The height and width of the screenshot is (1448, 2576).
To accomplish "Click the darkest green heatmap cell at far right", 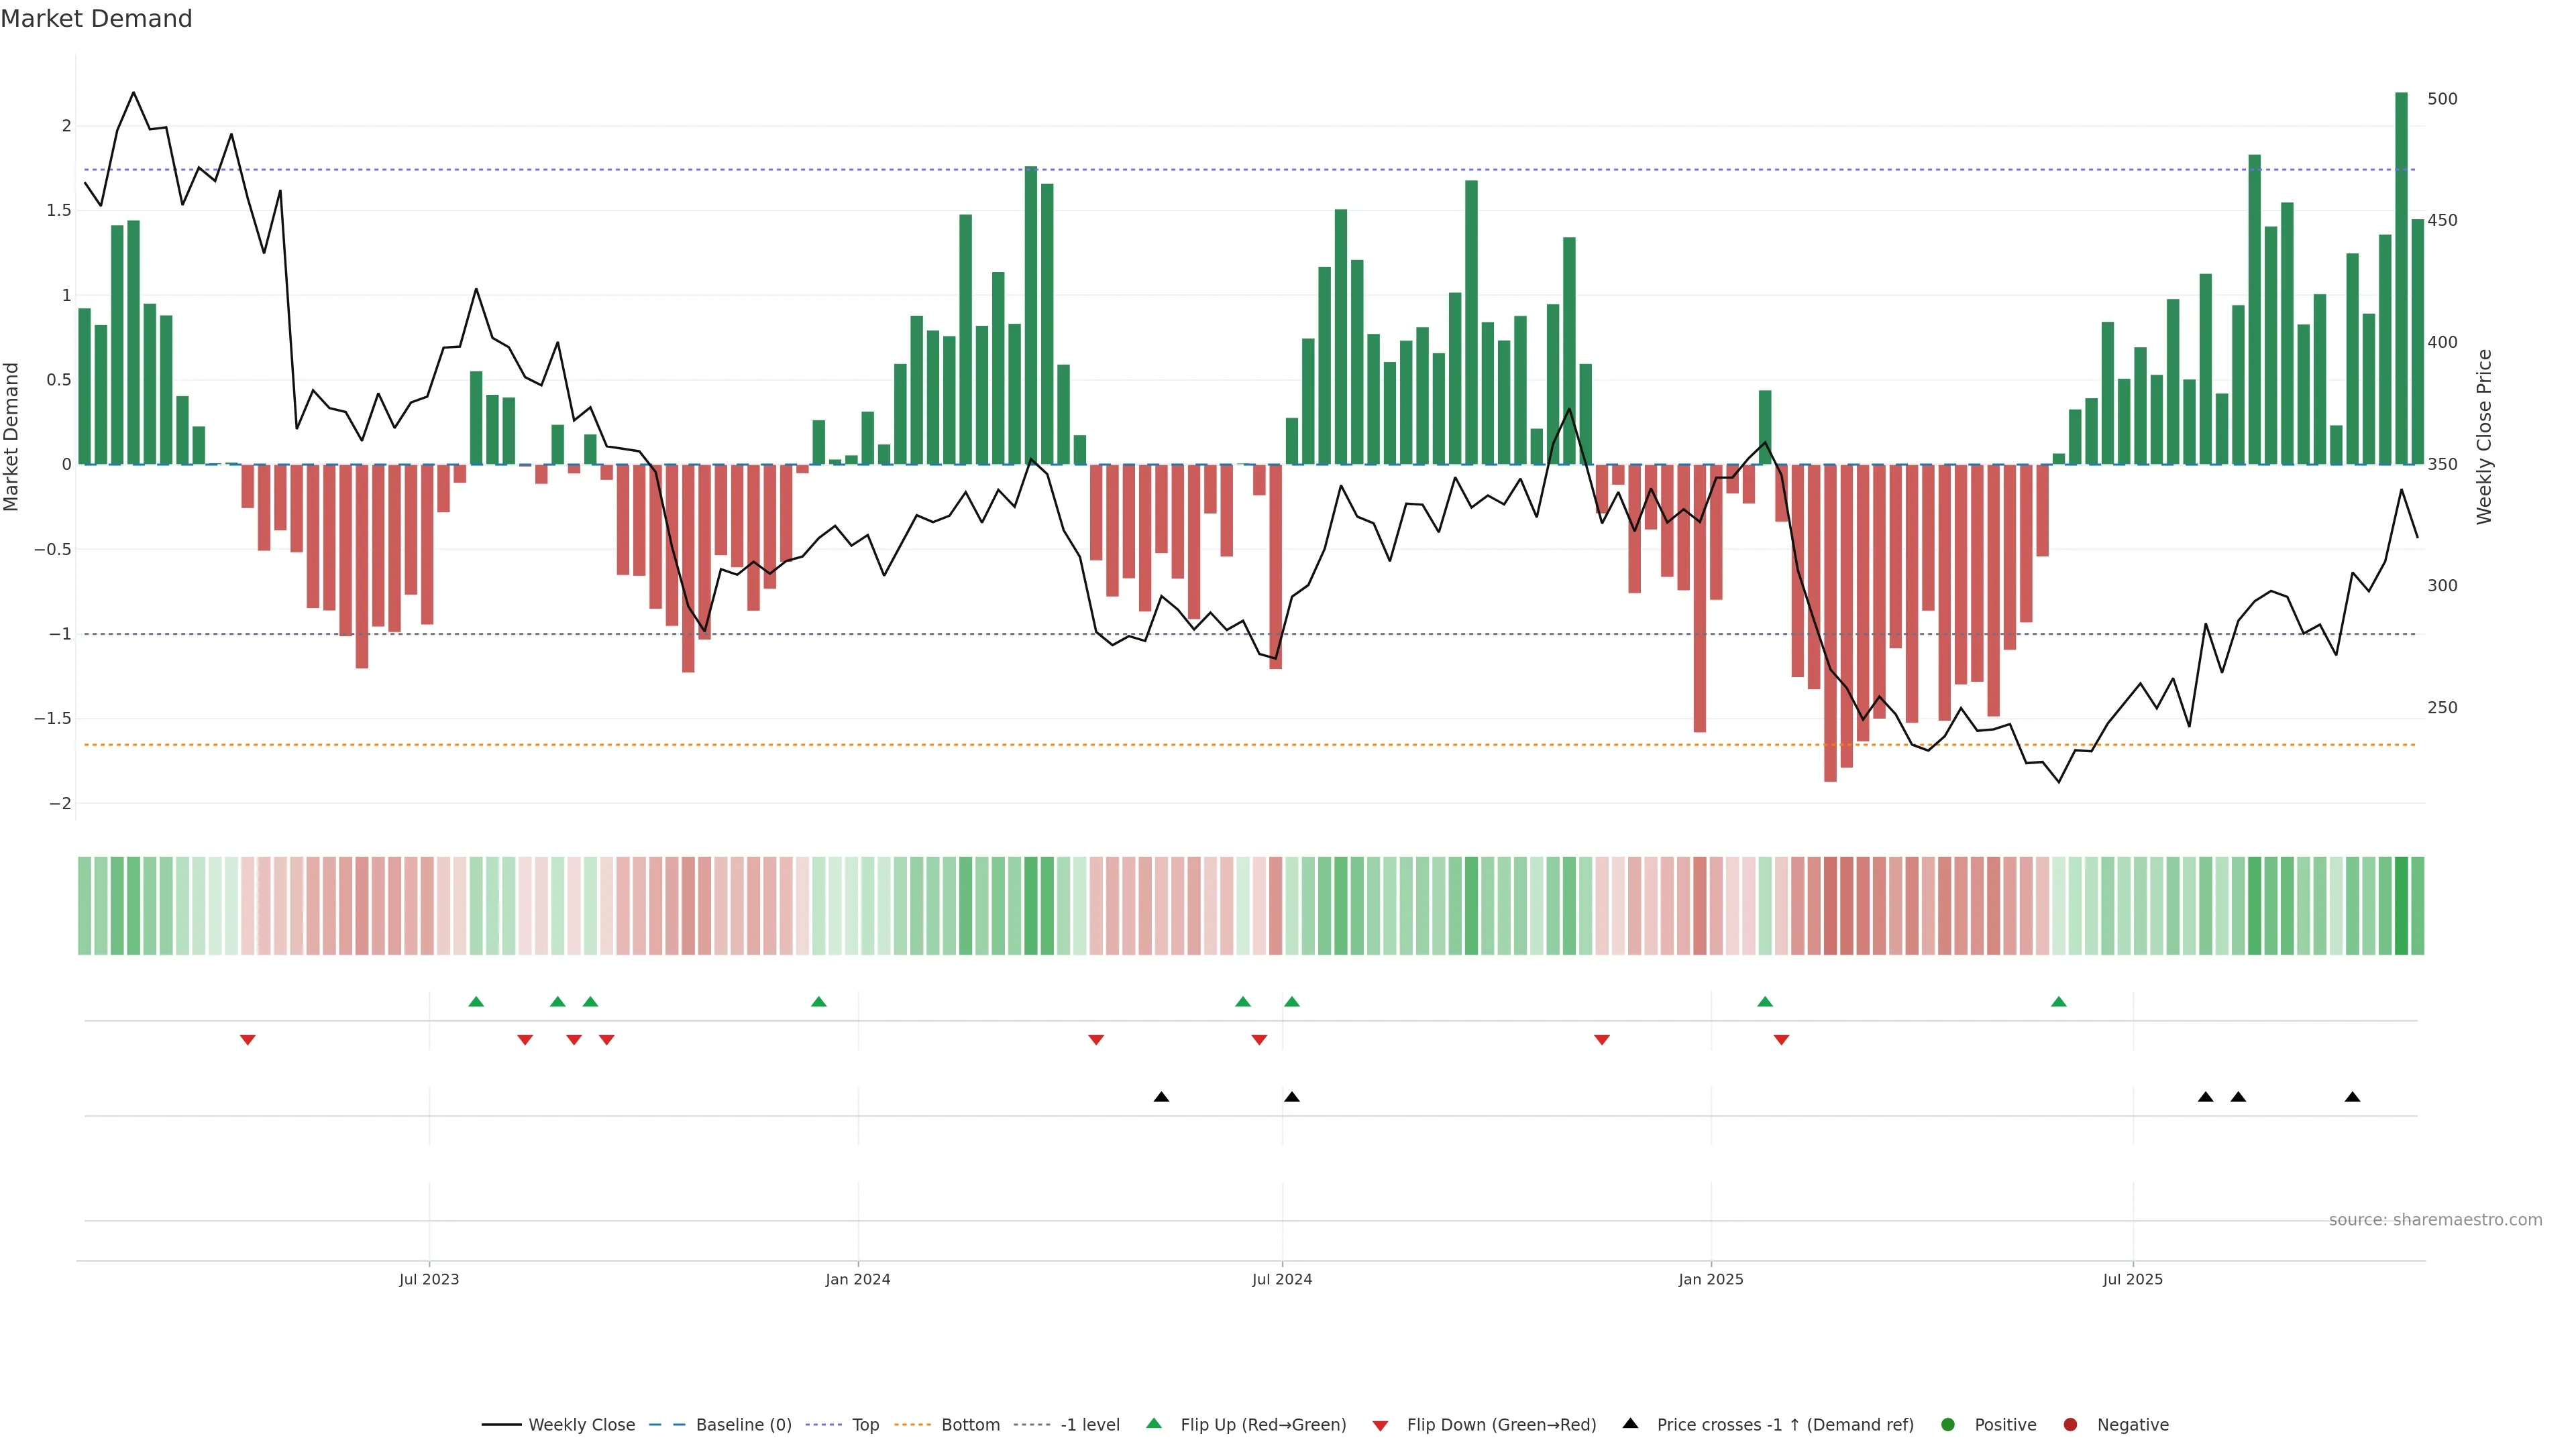I will [2401, 904].
